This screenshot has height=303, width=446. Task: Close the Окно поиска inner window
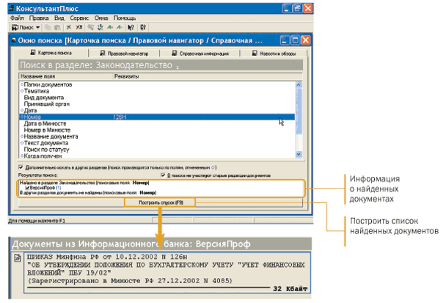305,40
